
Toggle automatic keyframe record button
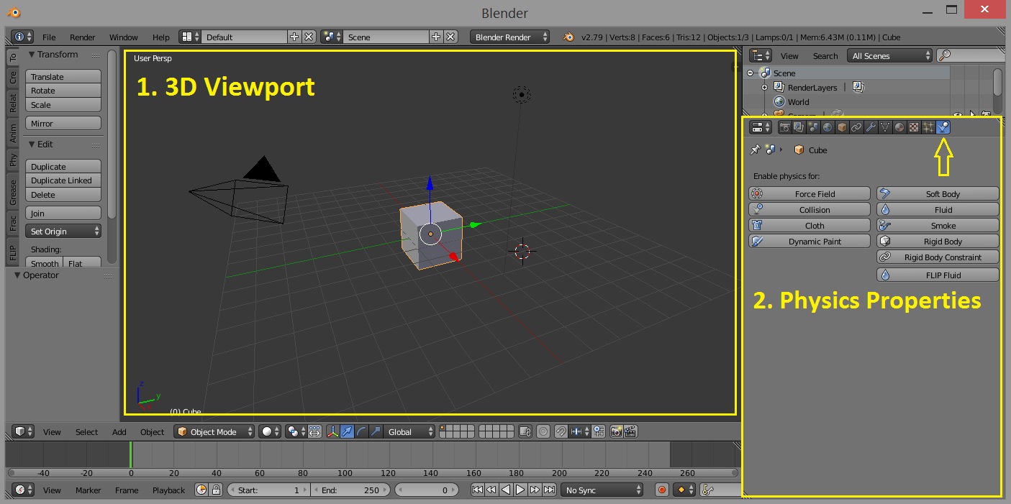click(x=662, y=490)
